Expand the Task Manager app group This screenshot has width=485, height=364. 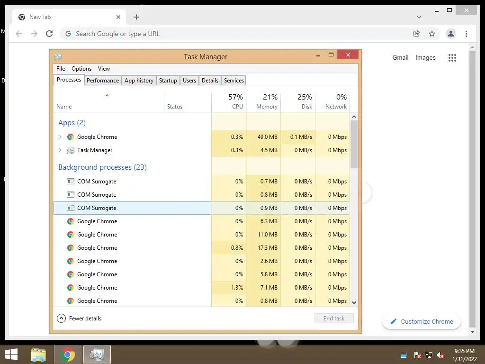(x=60, y=150)
